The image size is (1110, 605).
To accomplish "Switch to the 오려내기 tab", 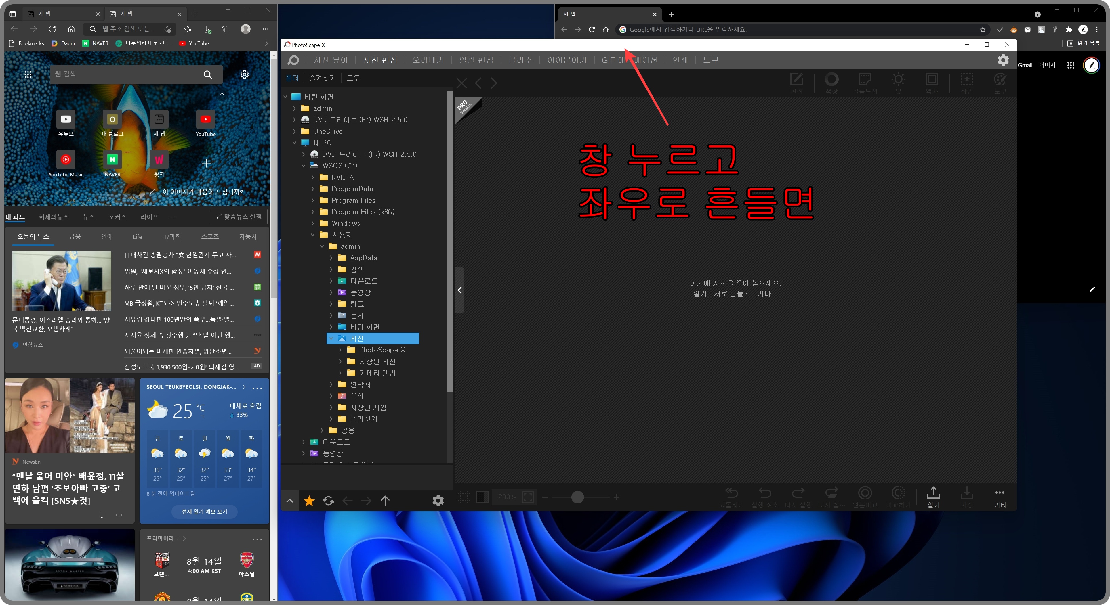I will tap(428, 60).
